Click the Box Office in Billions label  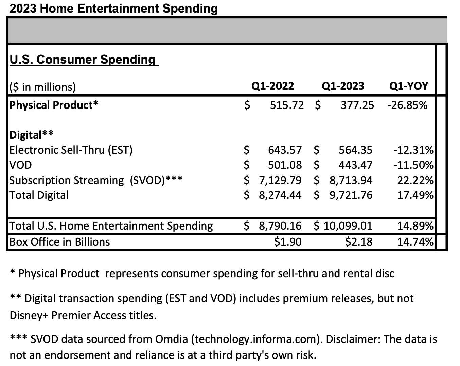click(x=60, y=242)
